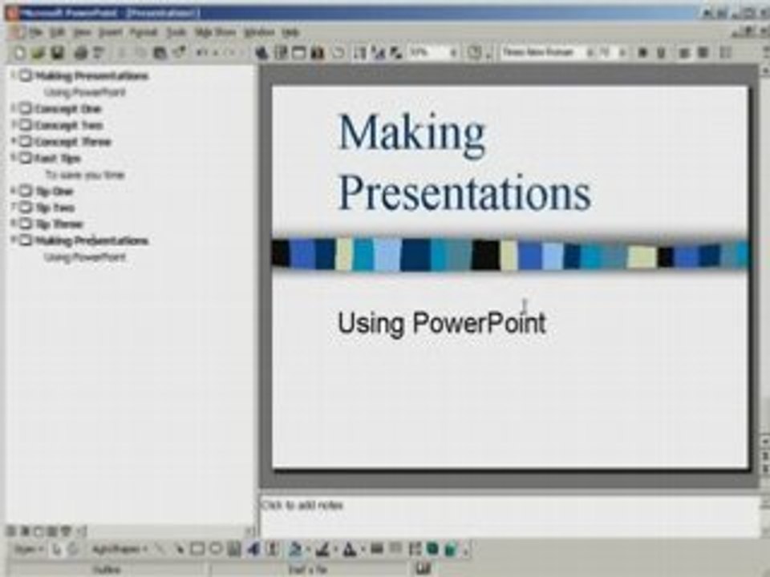770x577 pixels.
Task: Run the Spelling check icon
Action: coord(99,53)
